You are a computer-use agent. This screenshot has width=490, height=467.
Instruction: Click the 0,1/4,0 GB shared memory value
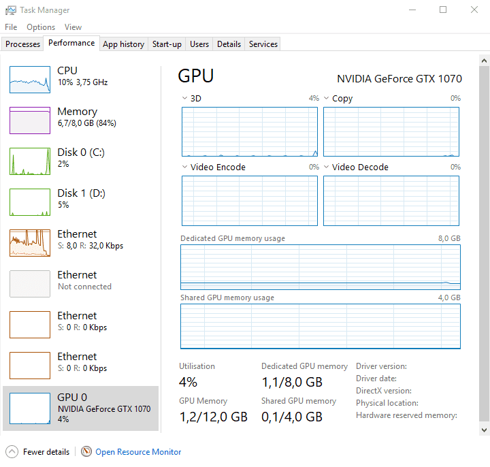(x=292, y=417)
